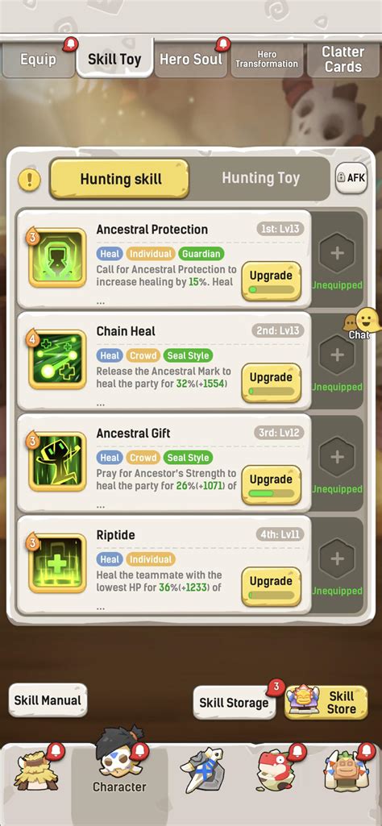Tap the Chain Heal skill icon
The height and width of the screenshot is (826, 382).
(x=57, y=359)
